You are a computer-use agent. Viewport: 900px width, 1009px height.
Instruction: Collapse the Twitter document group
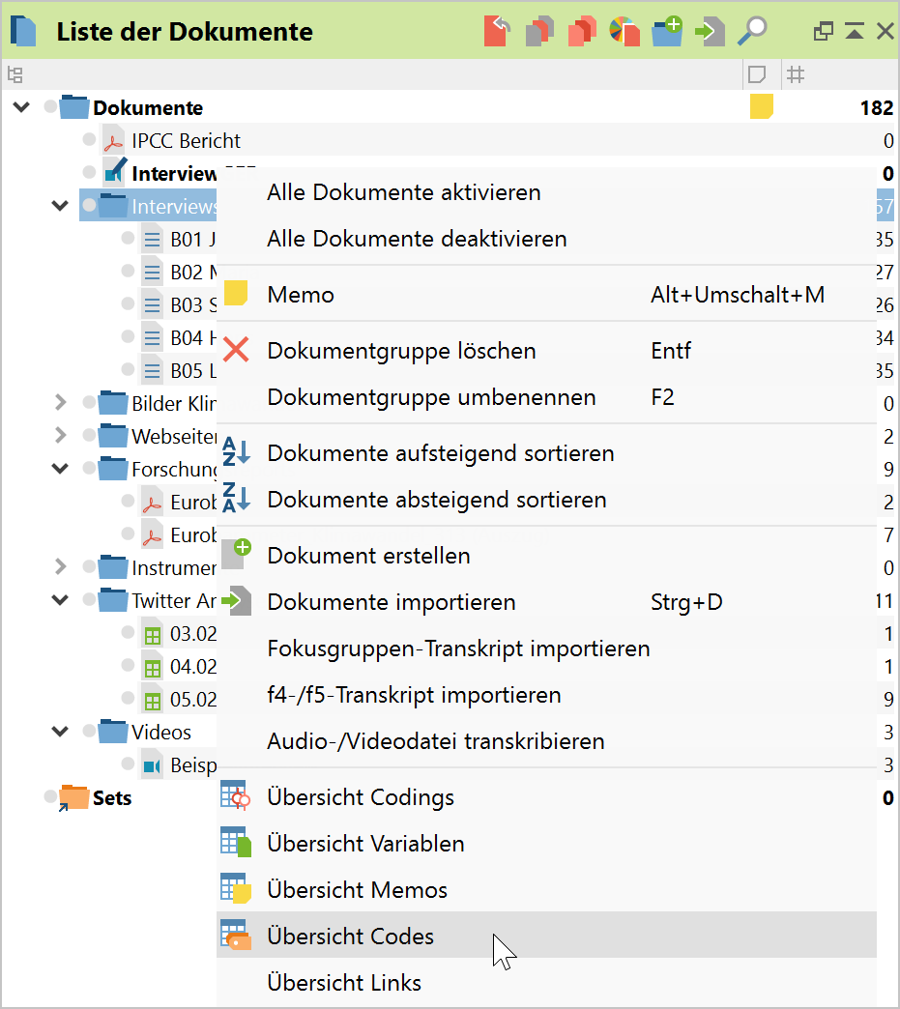point(60,600)
